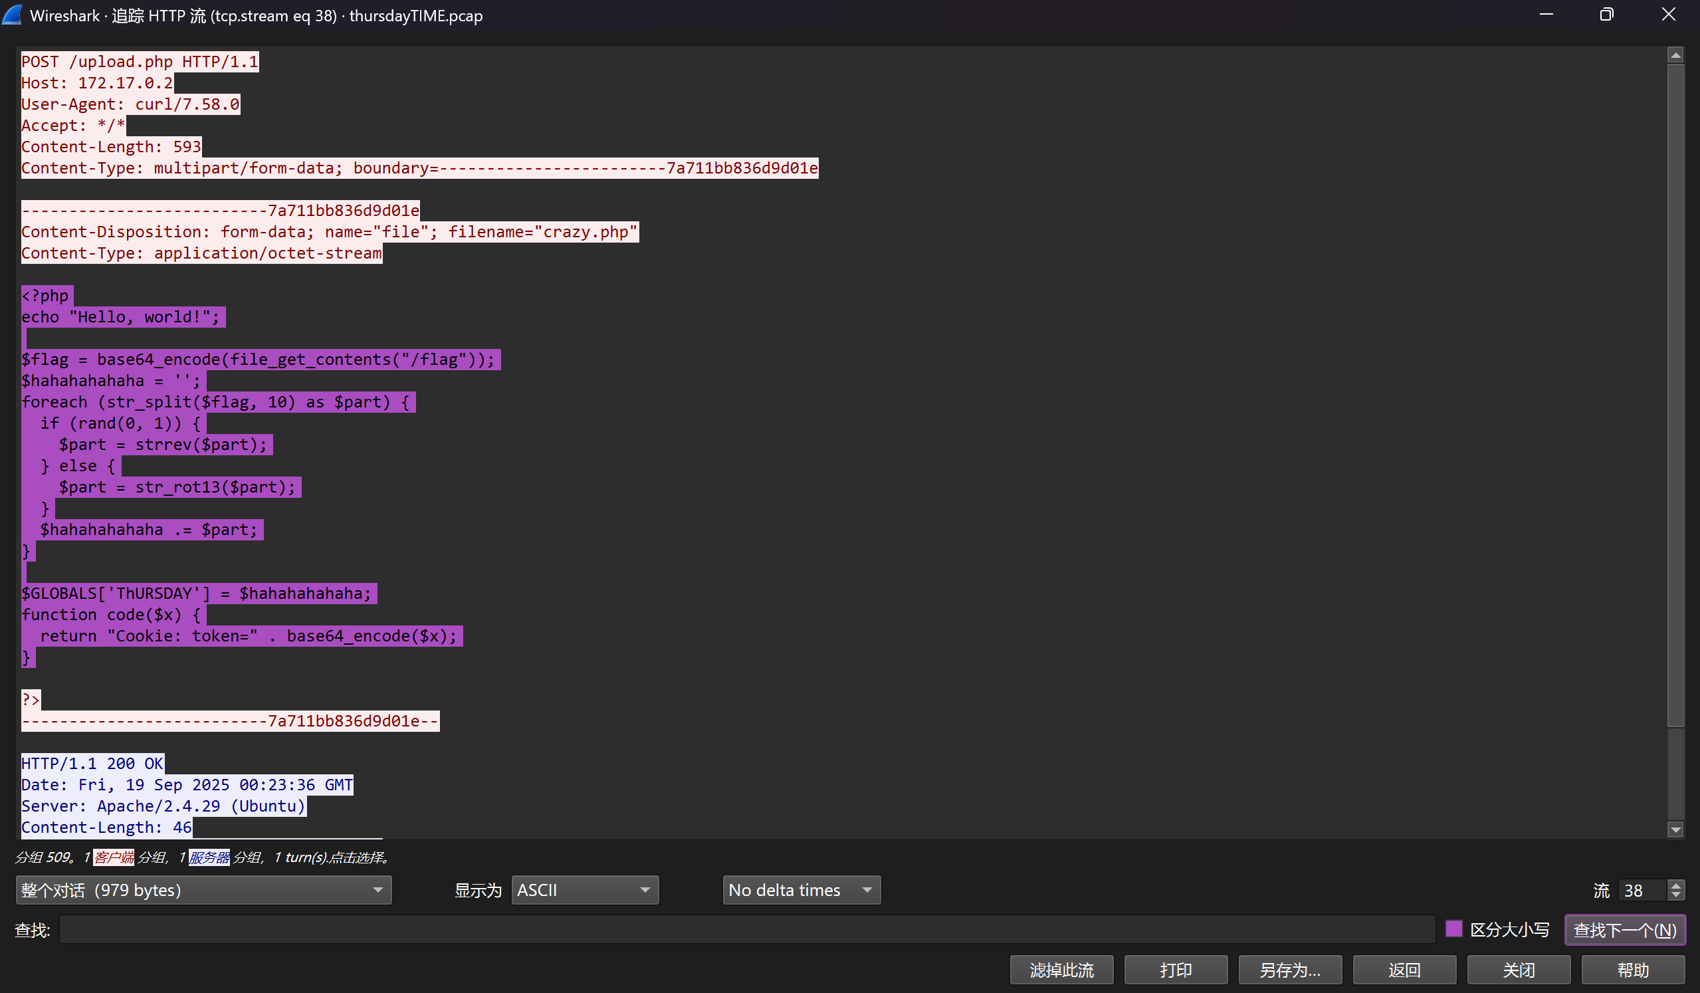This screenshot has height=993, width=1700.
Task: Click the Content-Type: application/octet-stream line
Action: 202,254
